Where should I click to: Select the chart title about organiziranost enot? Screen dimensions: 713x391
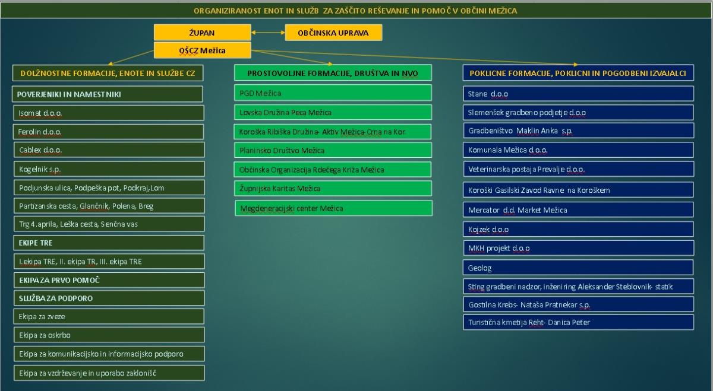click(x=355, y=11)
